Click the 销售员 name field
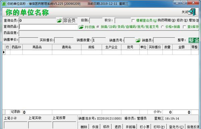Viewport: 201px width, 129px height. [x=164, y=40]
